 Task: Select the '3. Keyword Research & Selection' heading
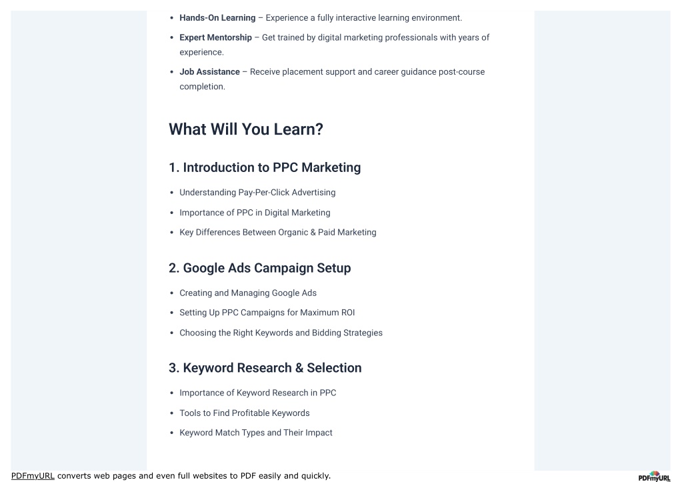265,368
